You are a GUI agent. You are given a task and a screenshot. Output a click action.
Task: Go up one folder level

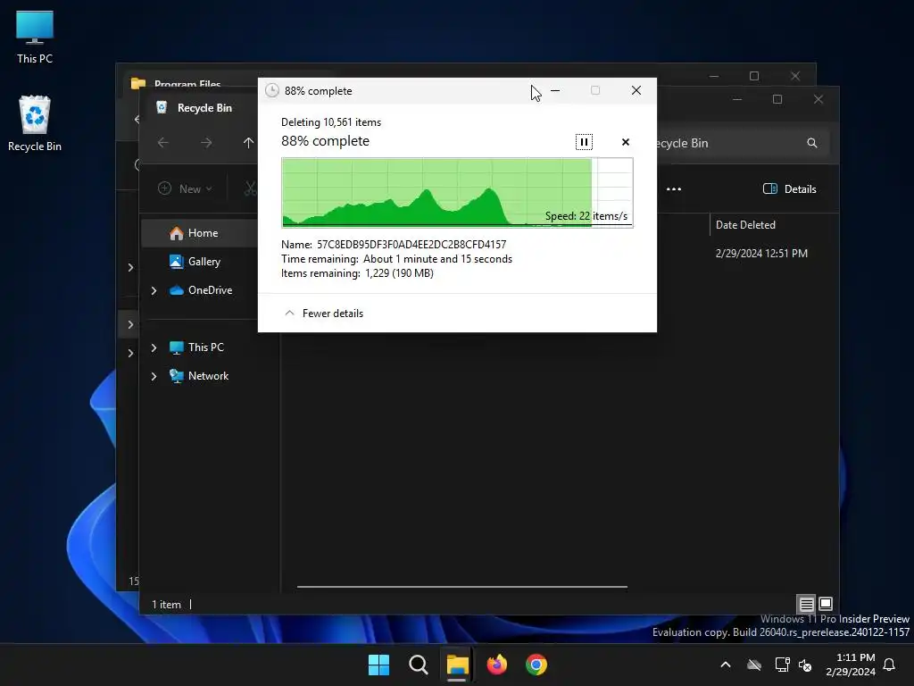coord(248,142)
